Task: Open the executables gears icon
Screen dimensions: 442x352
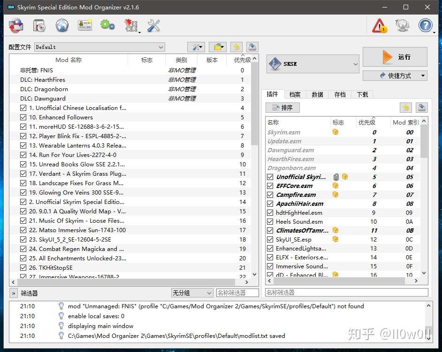Action: click(107, 25)
